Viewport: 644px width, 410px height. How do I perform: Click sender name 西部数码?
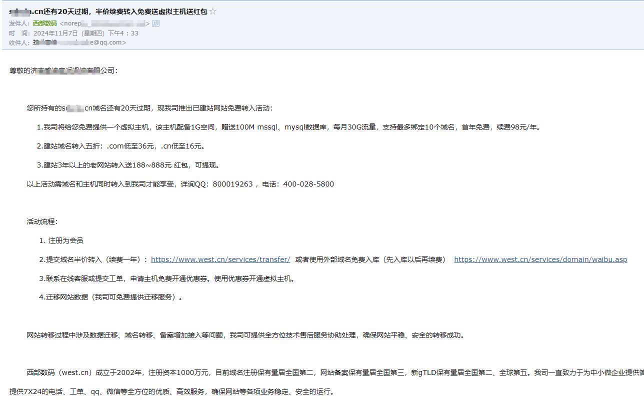44,23
